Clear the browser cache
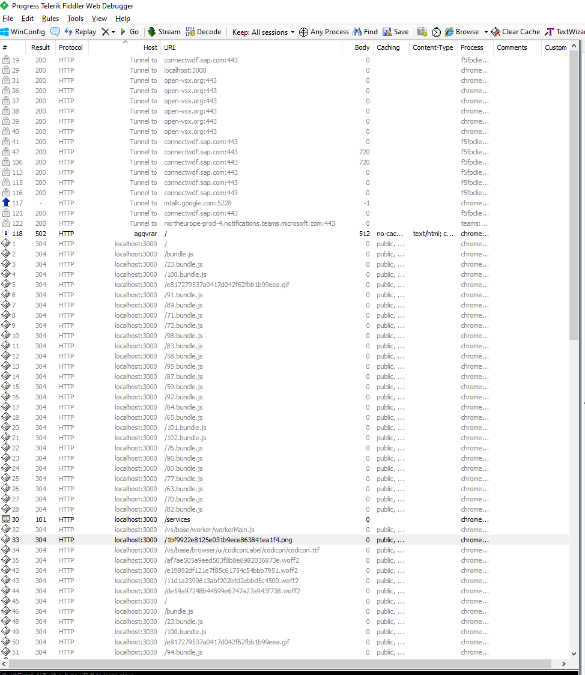This screenshot has height=675, width=585. 514,31
